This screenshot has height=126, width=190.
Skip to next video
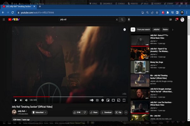[x=21, y=100]
